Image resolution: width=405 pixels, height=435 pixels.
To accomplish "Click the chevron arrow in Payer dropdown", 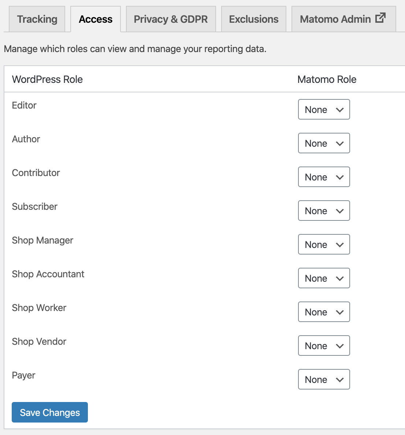I will coord(339,380).
